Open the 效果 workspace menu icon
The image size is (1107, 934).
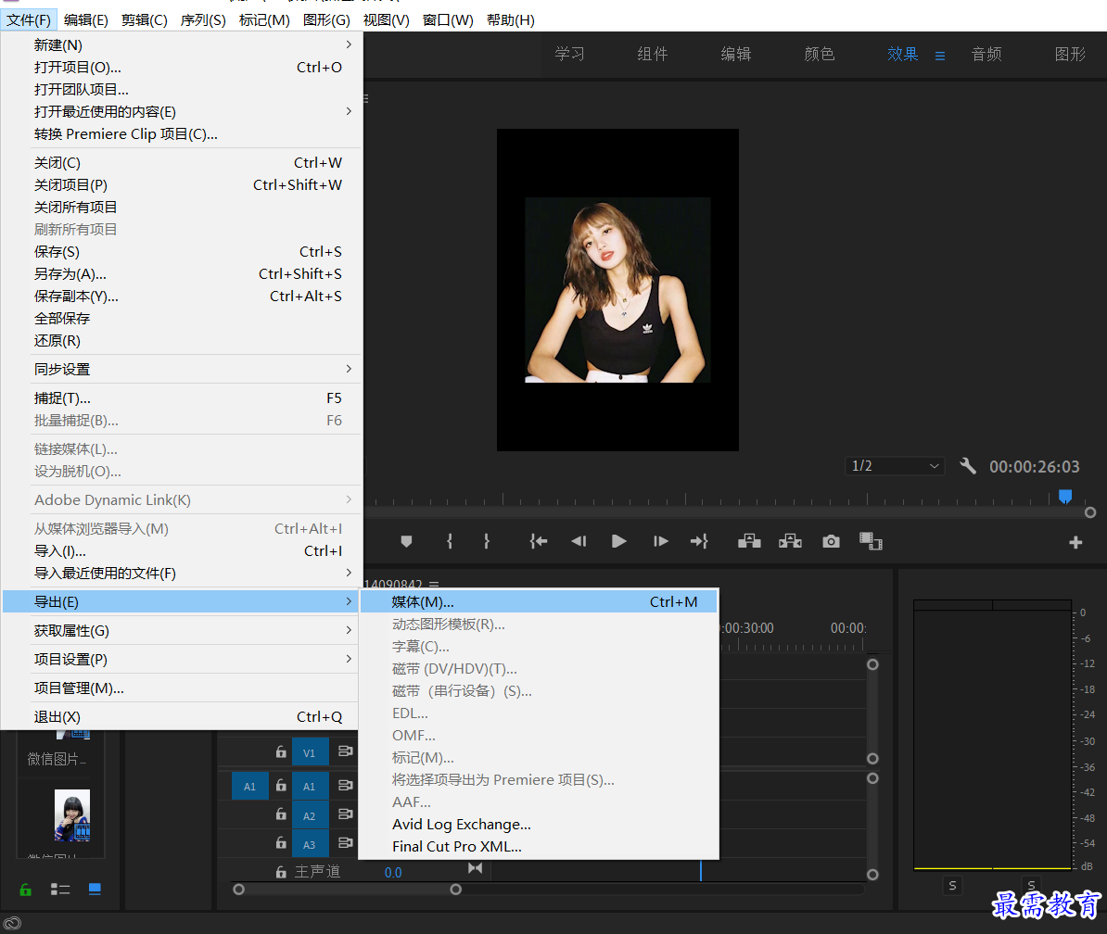point(940,55)
